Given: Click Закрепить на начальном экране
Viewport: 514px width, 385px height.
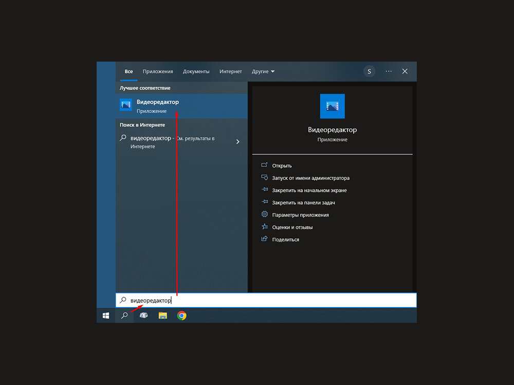Looking at the screenshot, I should point(309,190).
